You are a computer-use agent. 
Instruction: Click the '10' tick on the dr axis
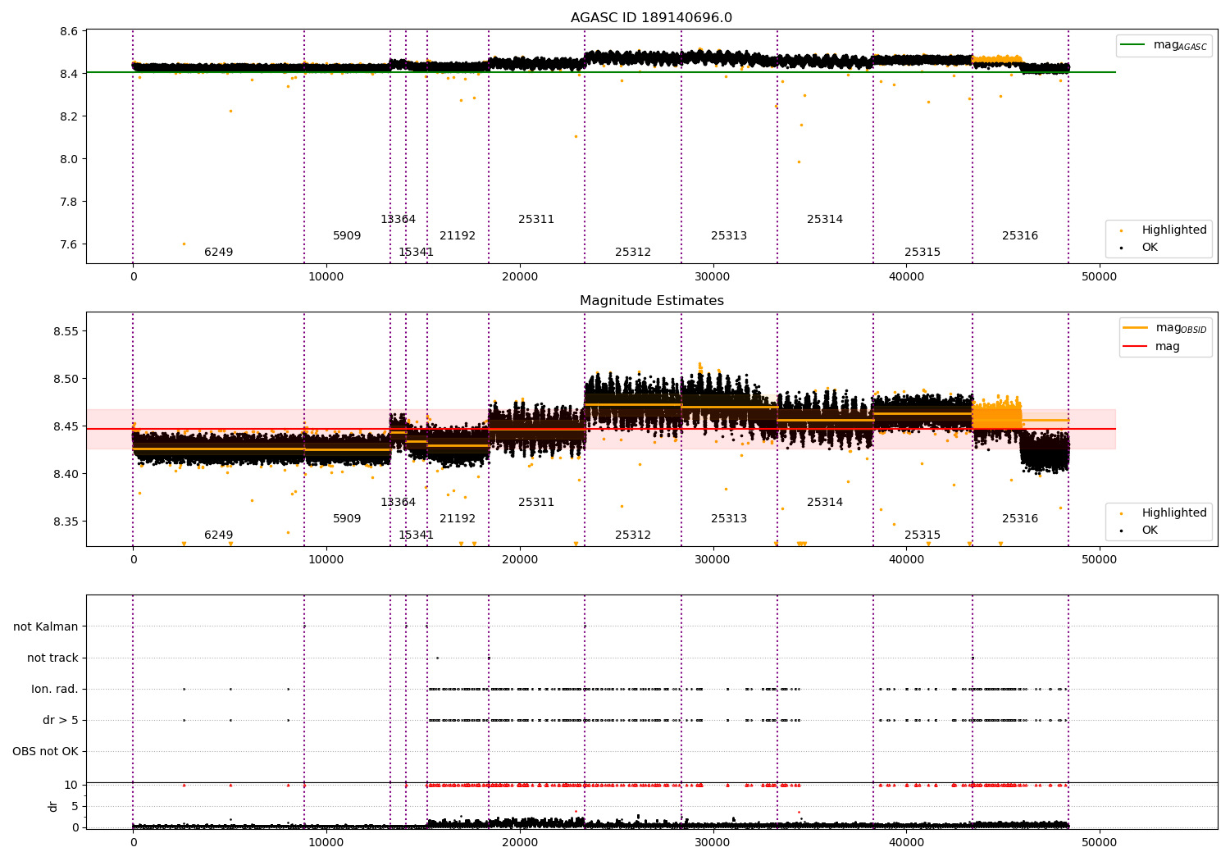tap(71, 785)
